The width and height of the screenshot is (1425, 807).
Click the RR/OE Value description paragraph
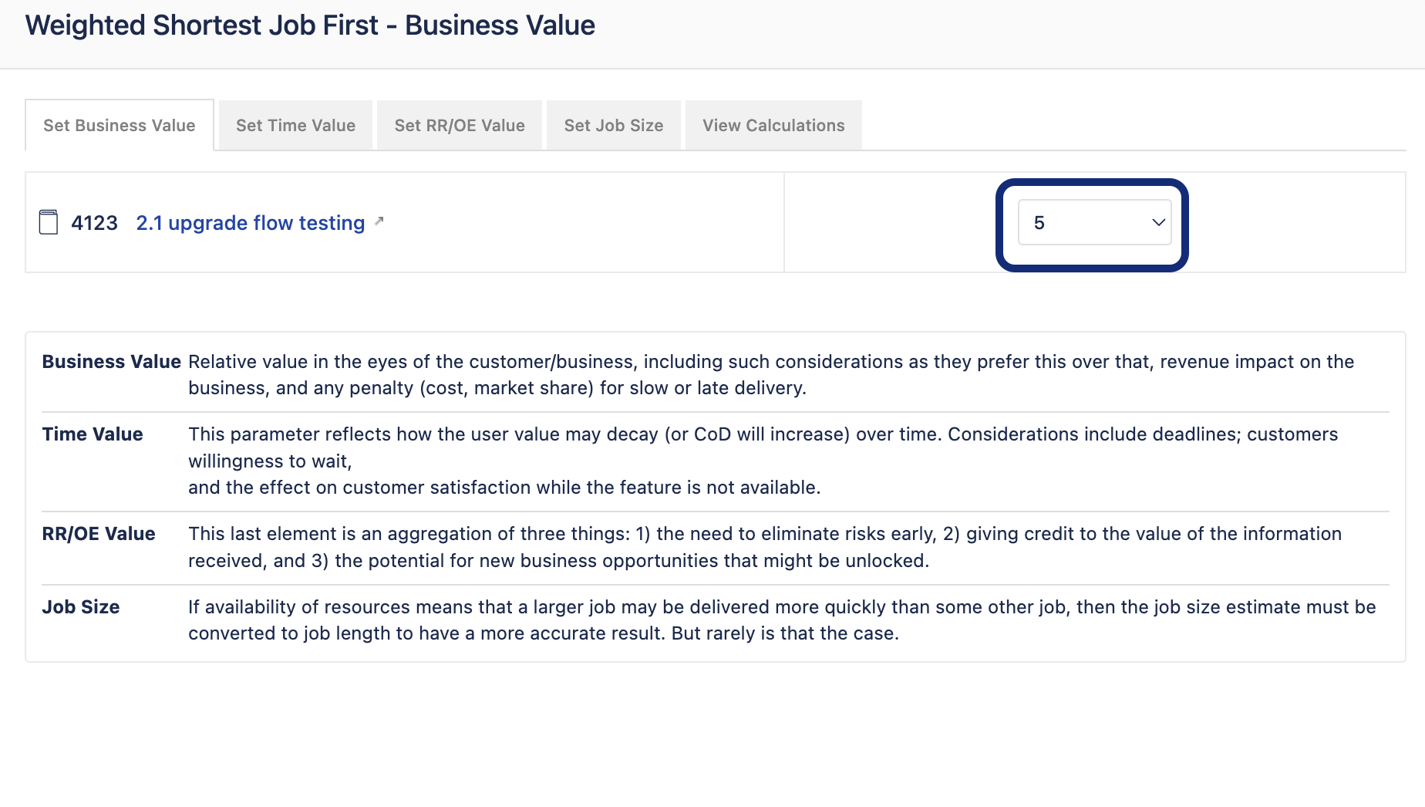(x=765, y=547)
